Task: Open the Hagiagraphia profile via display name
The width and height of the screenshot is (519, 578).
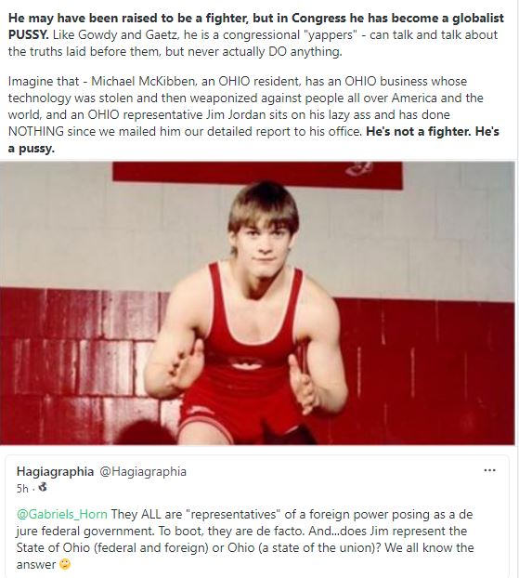Action: pos(55,471)
